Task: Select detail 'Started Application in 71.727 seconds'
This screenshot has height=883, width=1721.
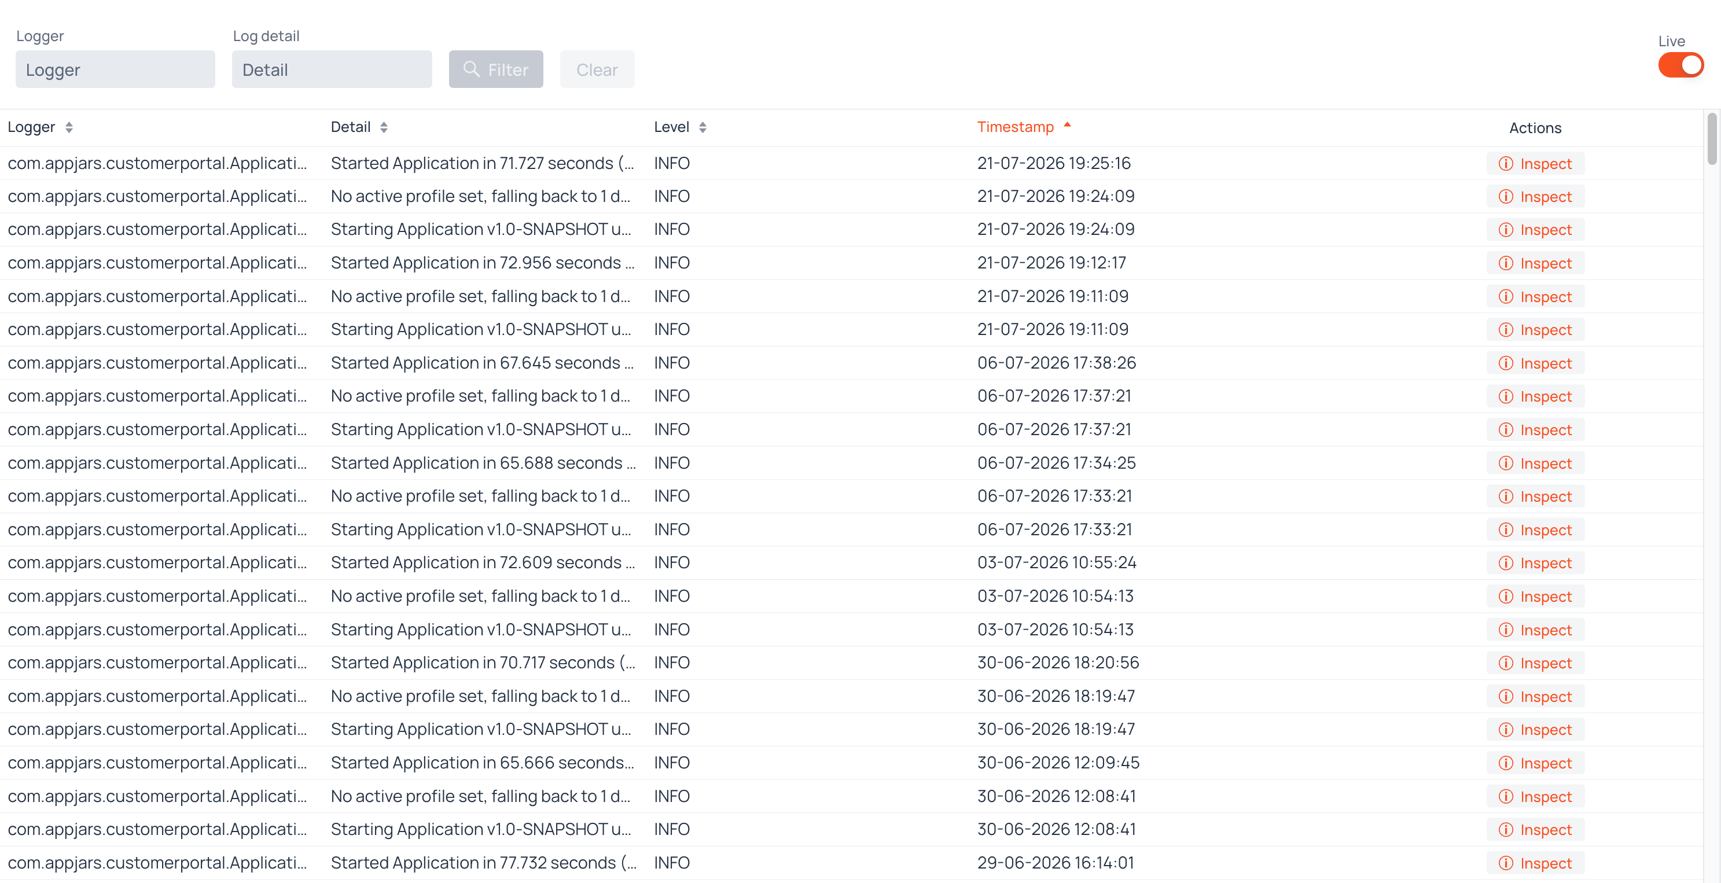Action: coord(483,163)
